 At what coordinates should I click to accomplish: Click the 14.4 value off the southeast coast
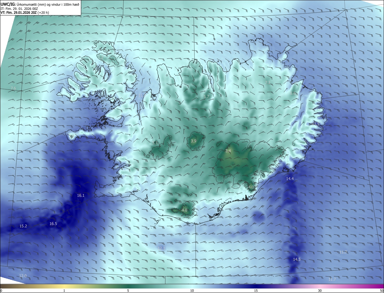tap(290, 179)
